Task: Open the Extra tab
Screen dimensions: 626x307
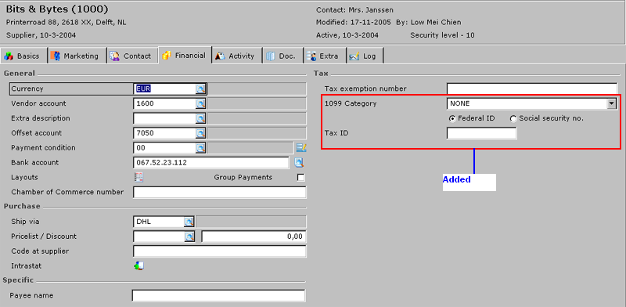Action: [x=324, y=56]
